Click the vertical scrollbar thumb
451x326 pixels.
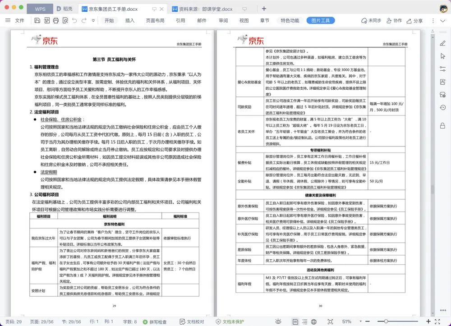pos(433,189)
